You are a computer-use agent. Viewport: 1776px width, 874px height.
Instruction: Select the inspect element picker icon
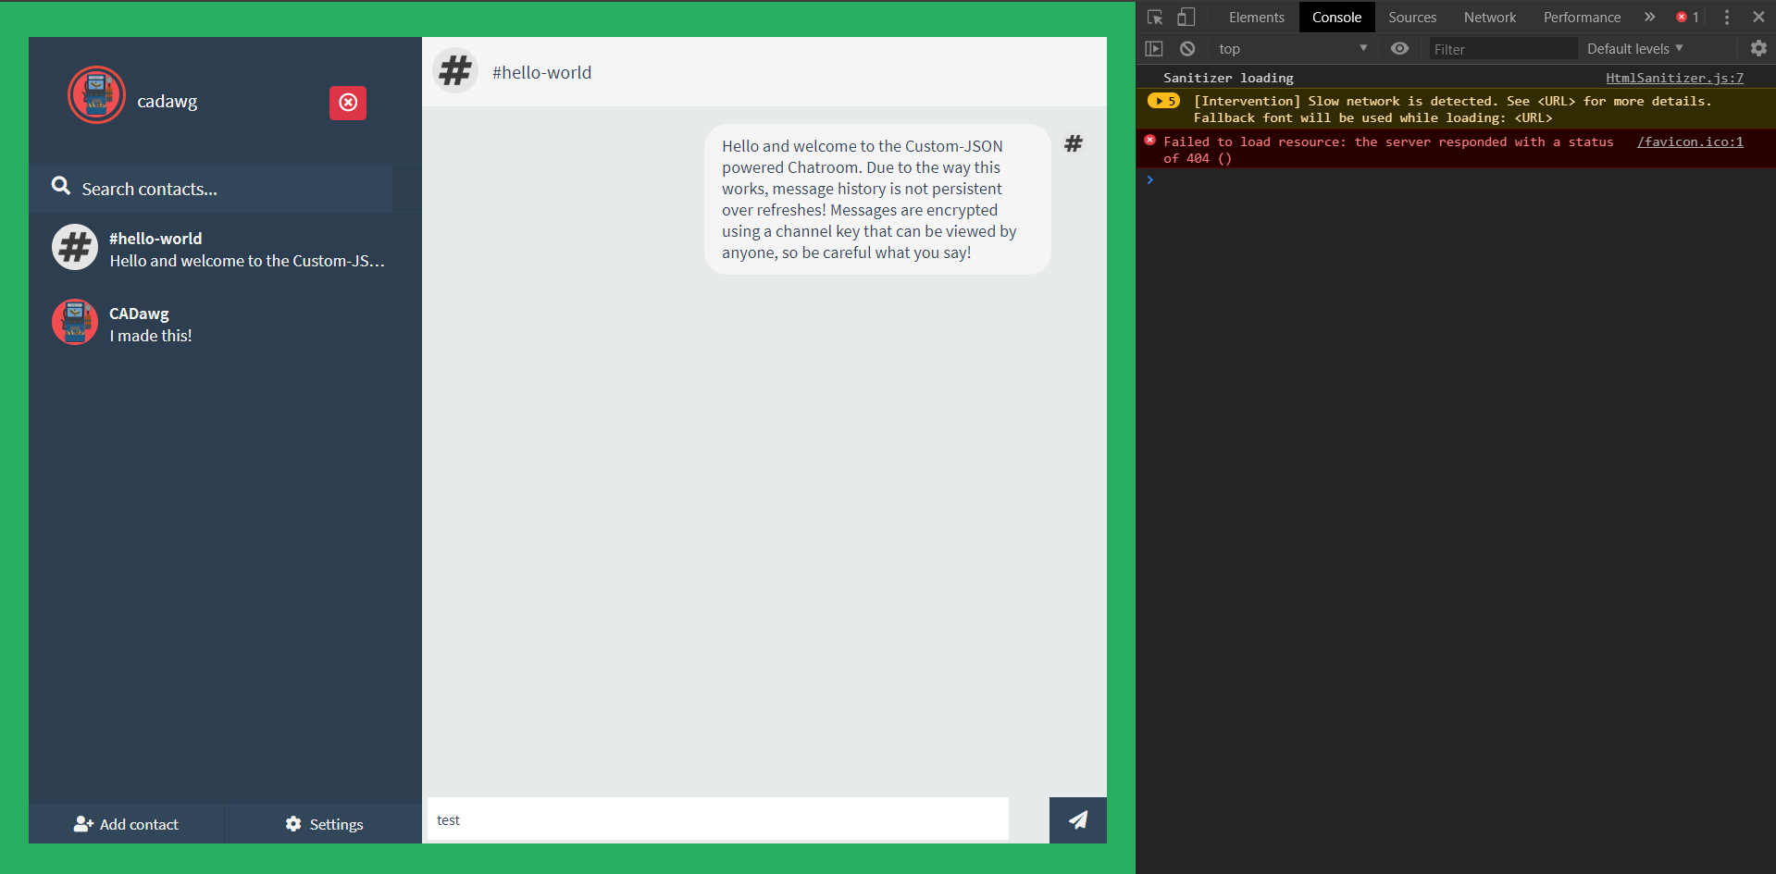[1155, 18]
